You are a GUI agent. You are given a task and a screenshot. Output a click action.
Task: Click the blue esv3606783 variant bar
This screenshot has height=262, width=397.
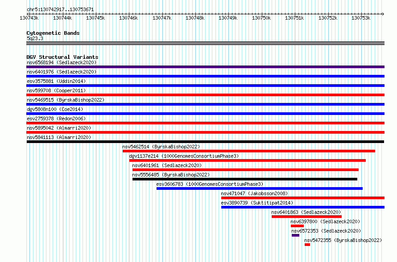[x=260, y=188]
